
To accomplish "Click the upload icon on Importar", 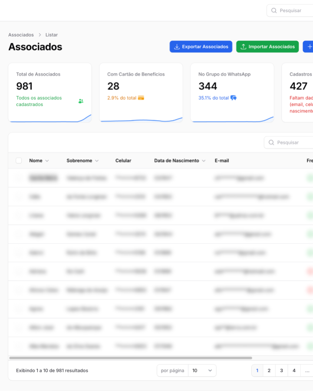I will point(244,46).
